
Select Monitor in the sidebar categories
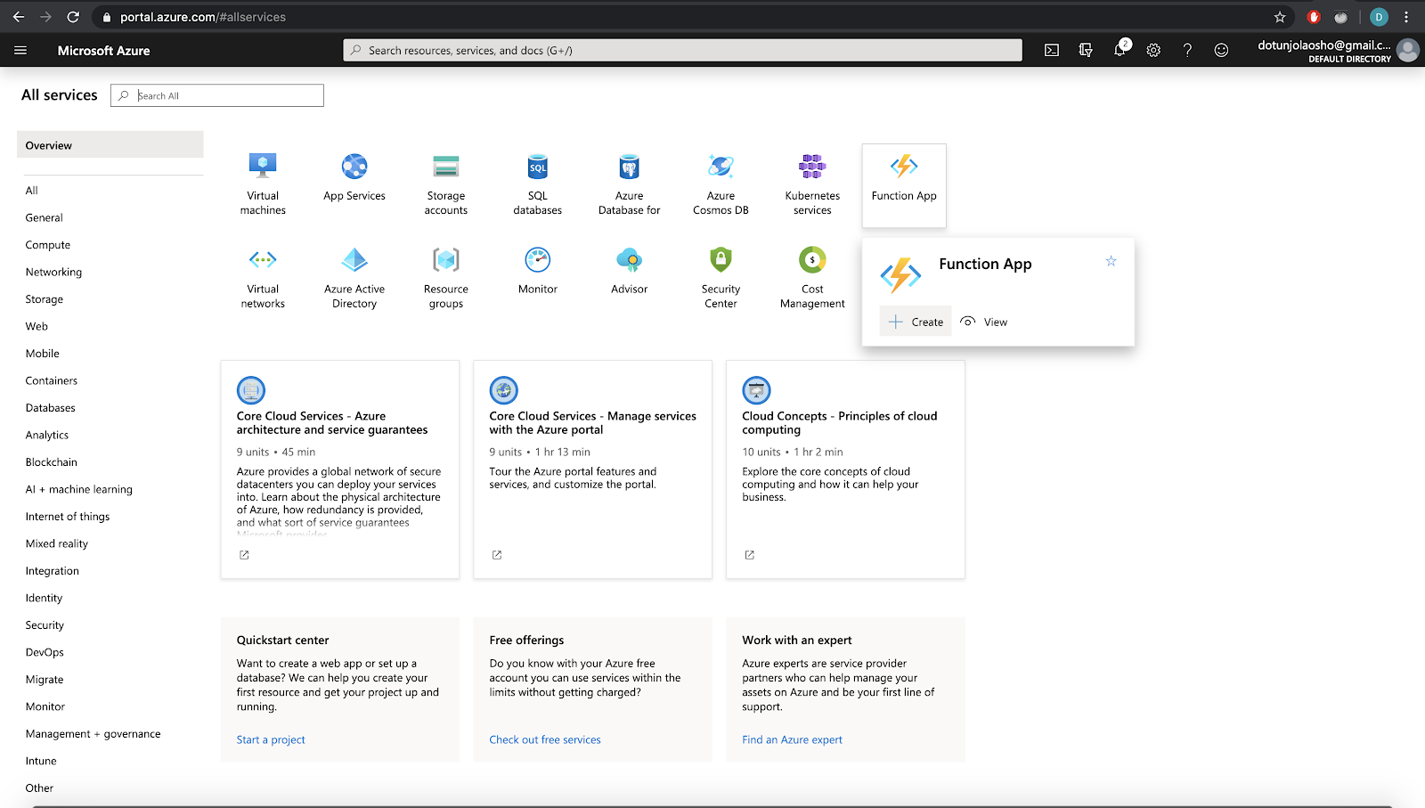click(45, 706)
